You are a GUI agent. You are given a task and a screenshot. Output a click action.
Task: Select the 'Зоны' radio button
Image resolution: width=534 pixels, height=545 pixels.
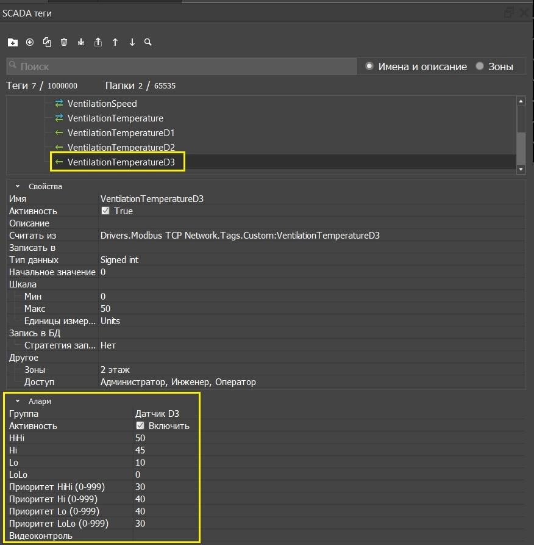[480, 67]
